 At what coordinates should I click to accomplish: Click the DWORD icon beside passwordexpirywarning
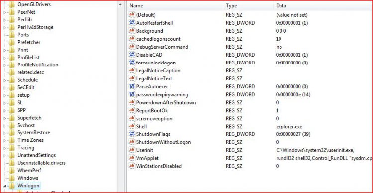click(132, 94)
